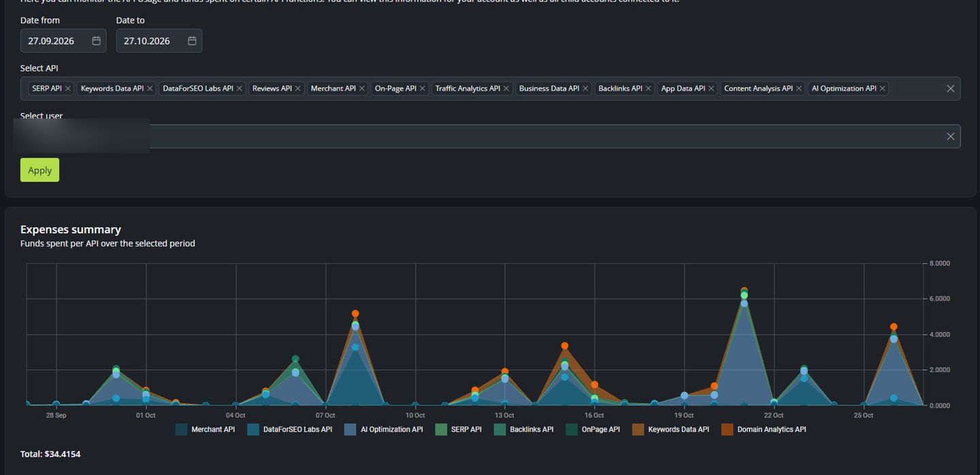Select the highest orange point after 19 Oct
The height and width of the screenshot is (475, 980).
tap(744, 291)
